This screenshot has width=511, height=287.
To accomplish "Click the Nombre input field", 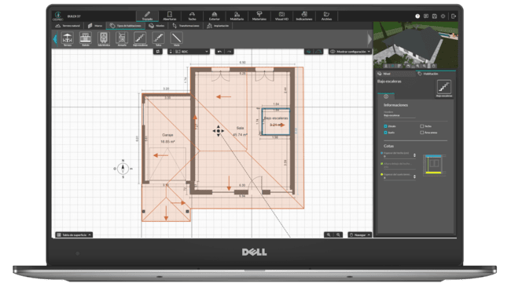I will tap(399, 116).
